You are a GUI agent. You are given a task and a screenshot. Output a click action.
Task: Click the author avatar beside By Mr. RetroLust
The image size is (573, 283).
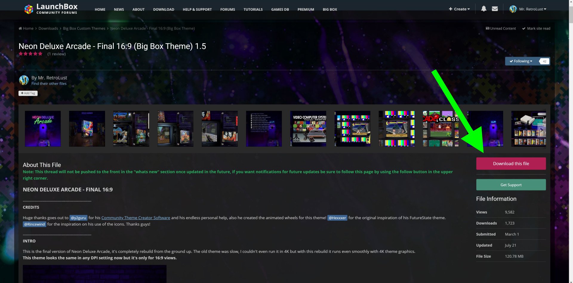24,80
